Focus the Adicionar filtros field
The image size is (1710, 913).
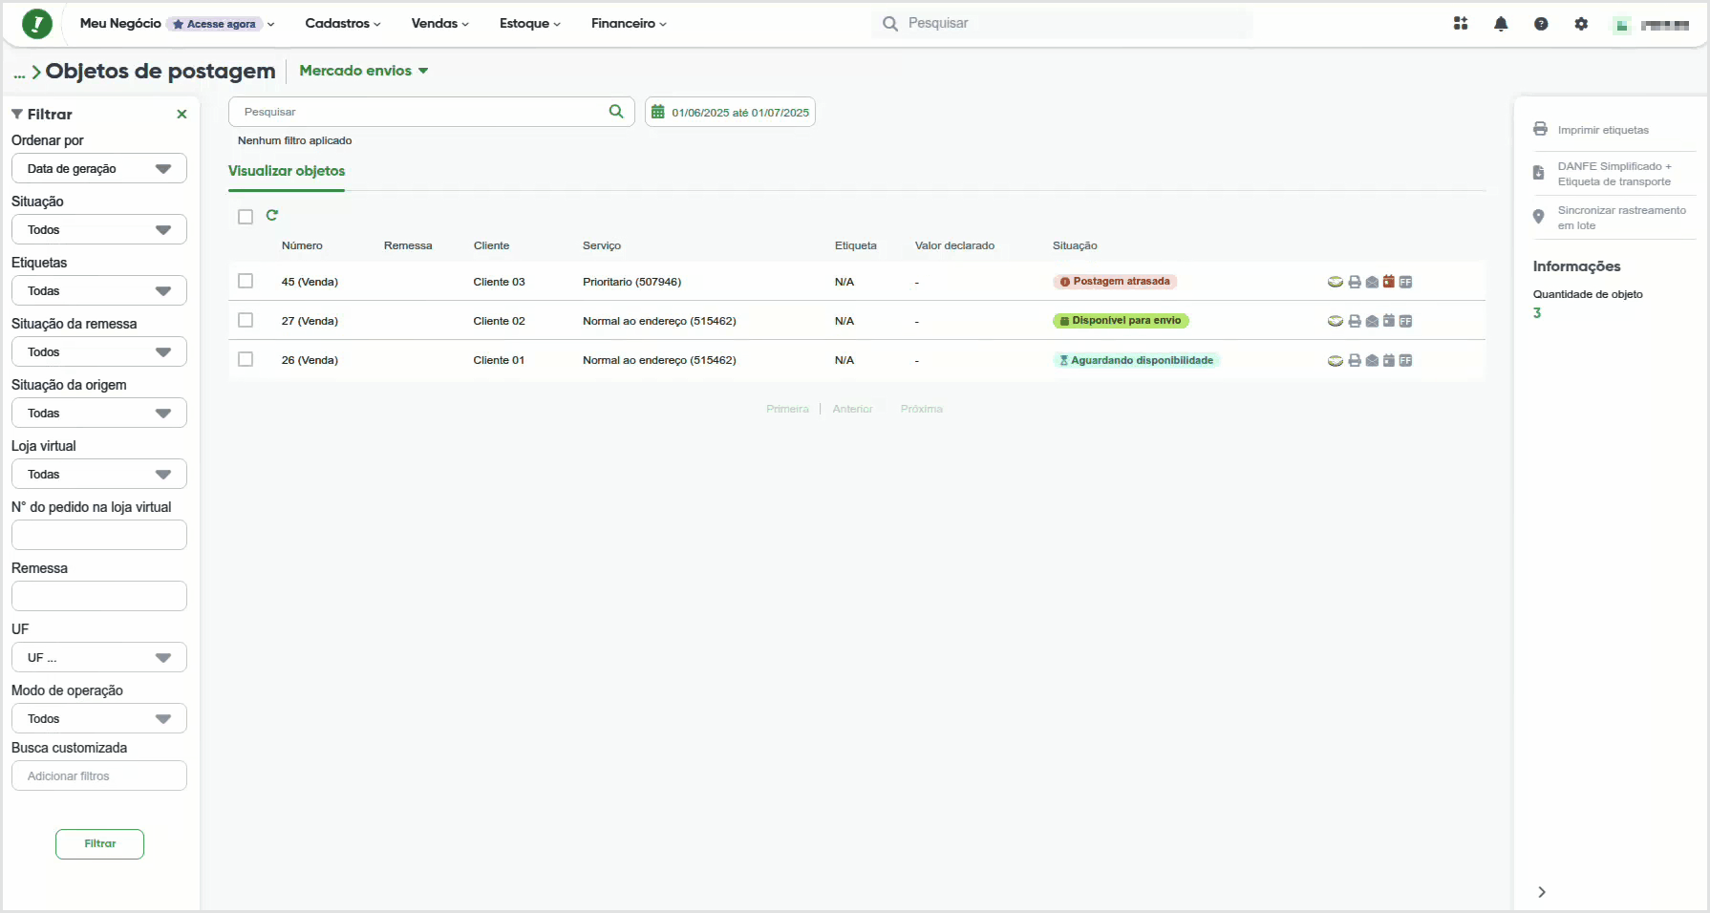click(99, 775)
